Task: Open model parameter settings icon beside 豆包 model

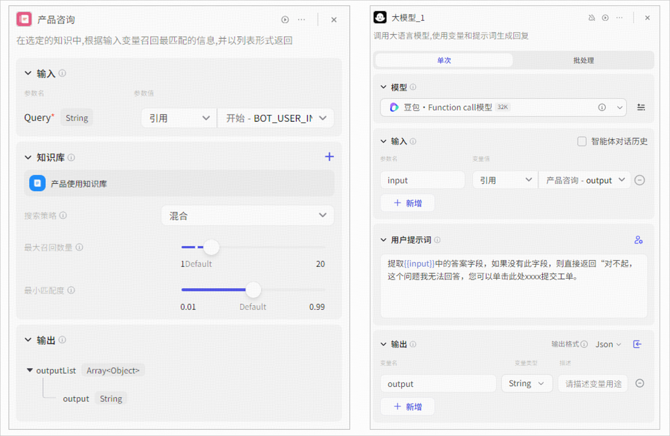Action: [641, 107]
